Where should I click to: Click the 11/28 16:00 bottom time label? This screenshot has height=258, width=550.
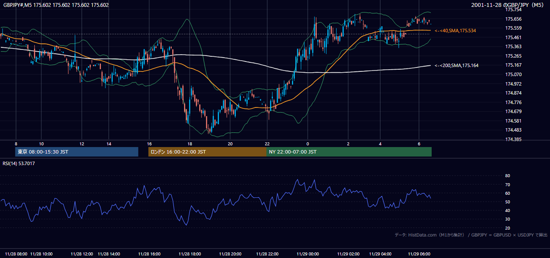pyautogui.click(x=150, y=254)
